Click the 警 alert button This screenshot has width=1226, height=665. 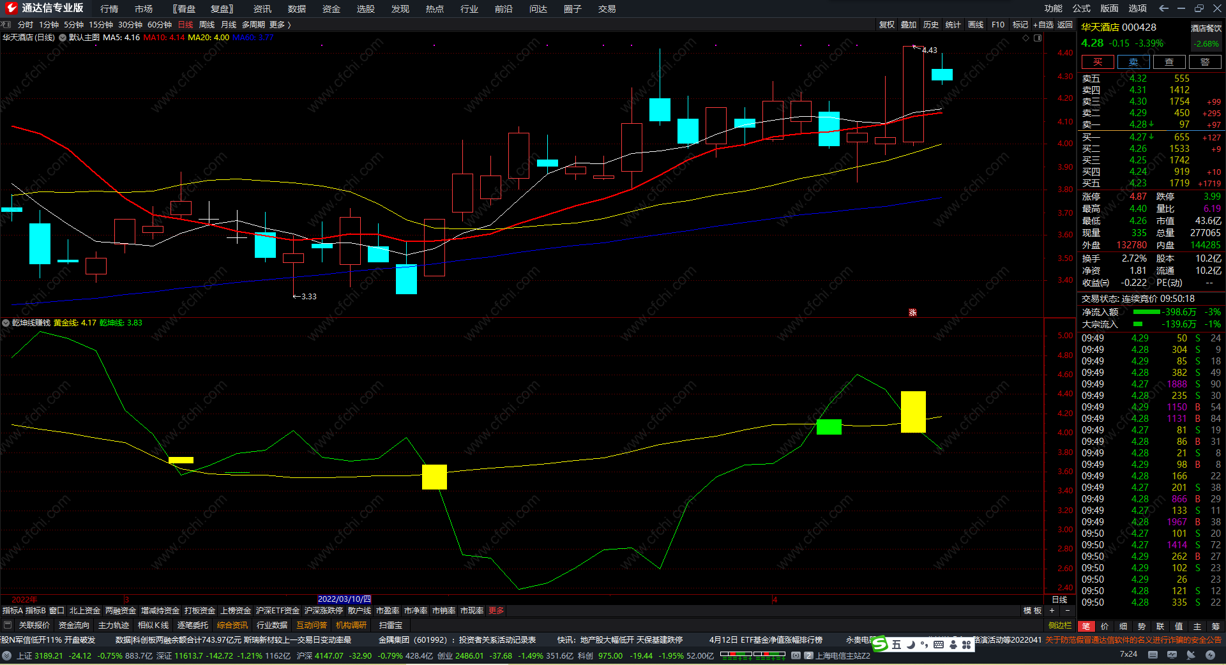coord(1205,62)
